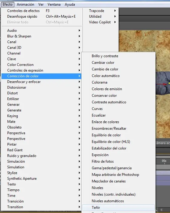
Task: Apply Mezclador de canales effect
Action: coord(118,181)
